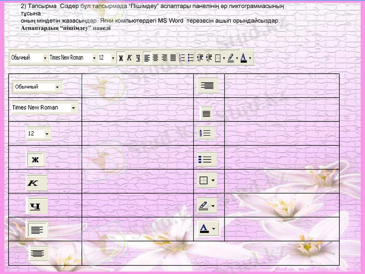Select the center alignment toolbar icon
Screen dimensions: 365x274
[x=156, y=58]
